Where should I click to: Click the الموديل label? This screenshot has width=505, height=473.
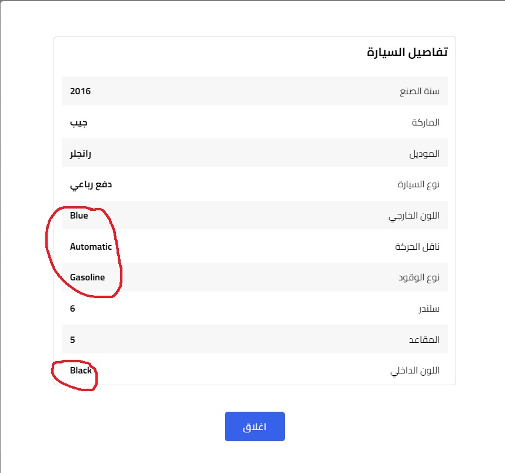424,154
